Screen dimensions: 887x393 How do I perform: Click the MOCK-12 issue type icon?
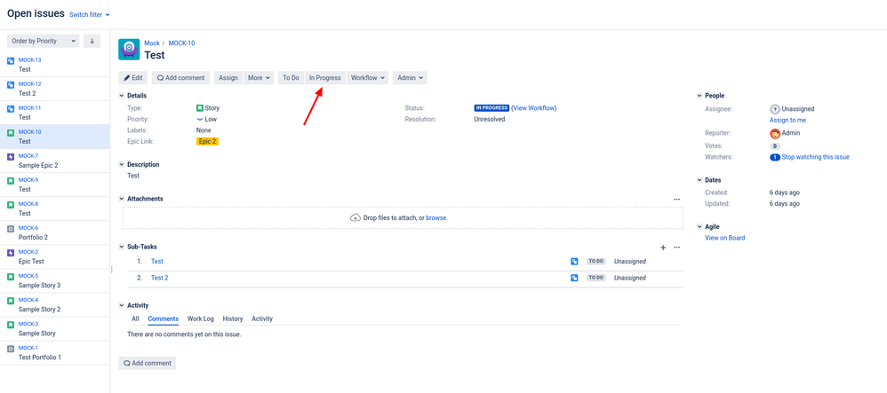pyautogui.click(x=10, y=85)
